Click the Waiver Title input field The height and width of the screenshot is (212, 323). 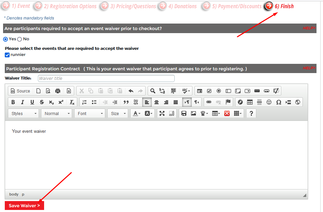click(x=106, y=79)
